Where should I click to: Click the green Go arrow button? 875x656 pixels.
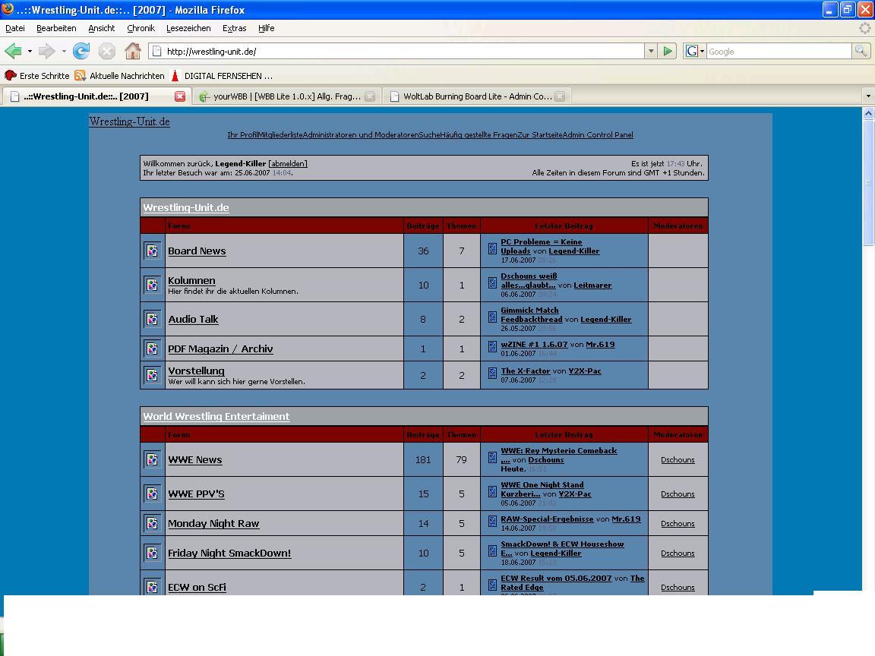668,52
